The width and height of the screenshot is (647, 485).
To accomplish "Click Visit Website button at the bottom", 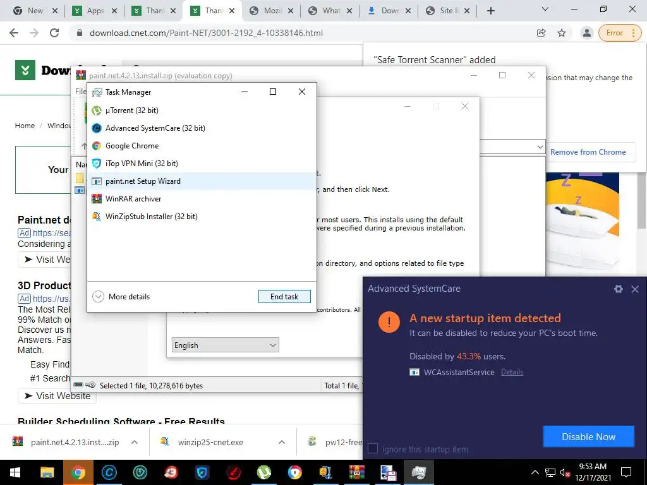I will point(57,396).
